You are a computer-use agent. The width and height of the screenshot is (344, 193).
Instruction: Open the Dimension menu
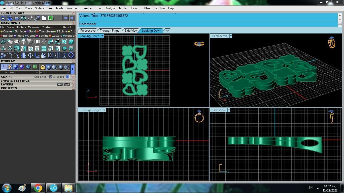click(x=72, y=8)
